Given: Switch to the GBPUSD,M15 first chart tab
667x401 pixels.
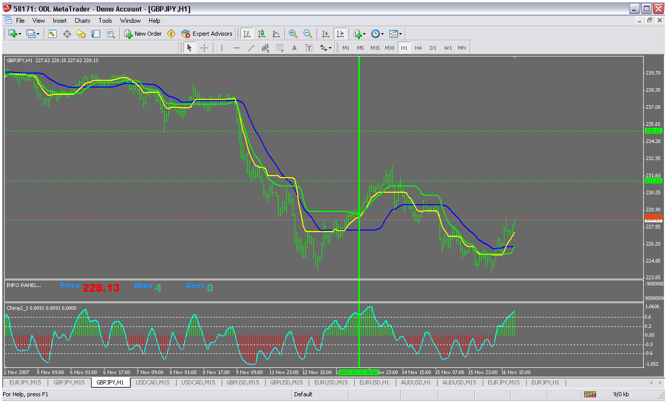Looking at the screenshot, I should tap(243, 382).
